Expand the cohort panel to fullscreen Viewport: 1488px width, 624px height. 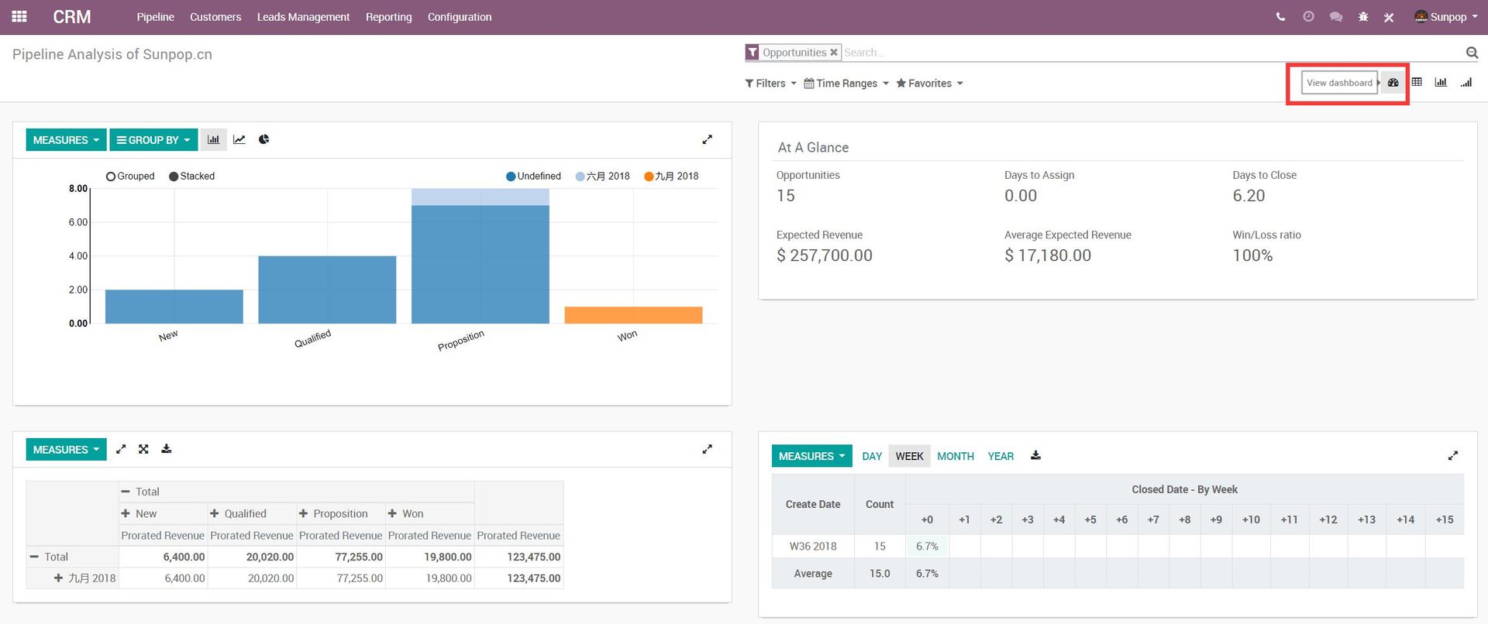pos(1453,455)
